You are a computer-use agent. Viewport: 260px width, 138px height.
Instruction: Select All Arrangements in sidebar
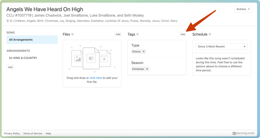pos(32,40)
